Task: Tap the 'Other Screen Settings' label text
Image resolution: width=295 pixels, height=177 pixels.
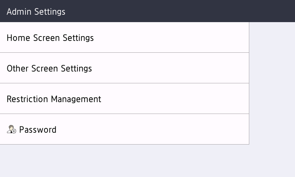Action: pyautogui.click(x=49, y=68)
